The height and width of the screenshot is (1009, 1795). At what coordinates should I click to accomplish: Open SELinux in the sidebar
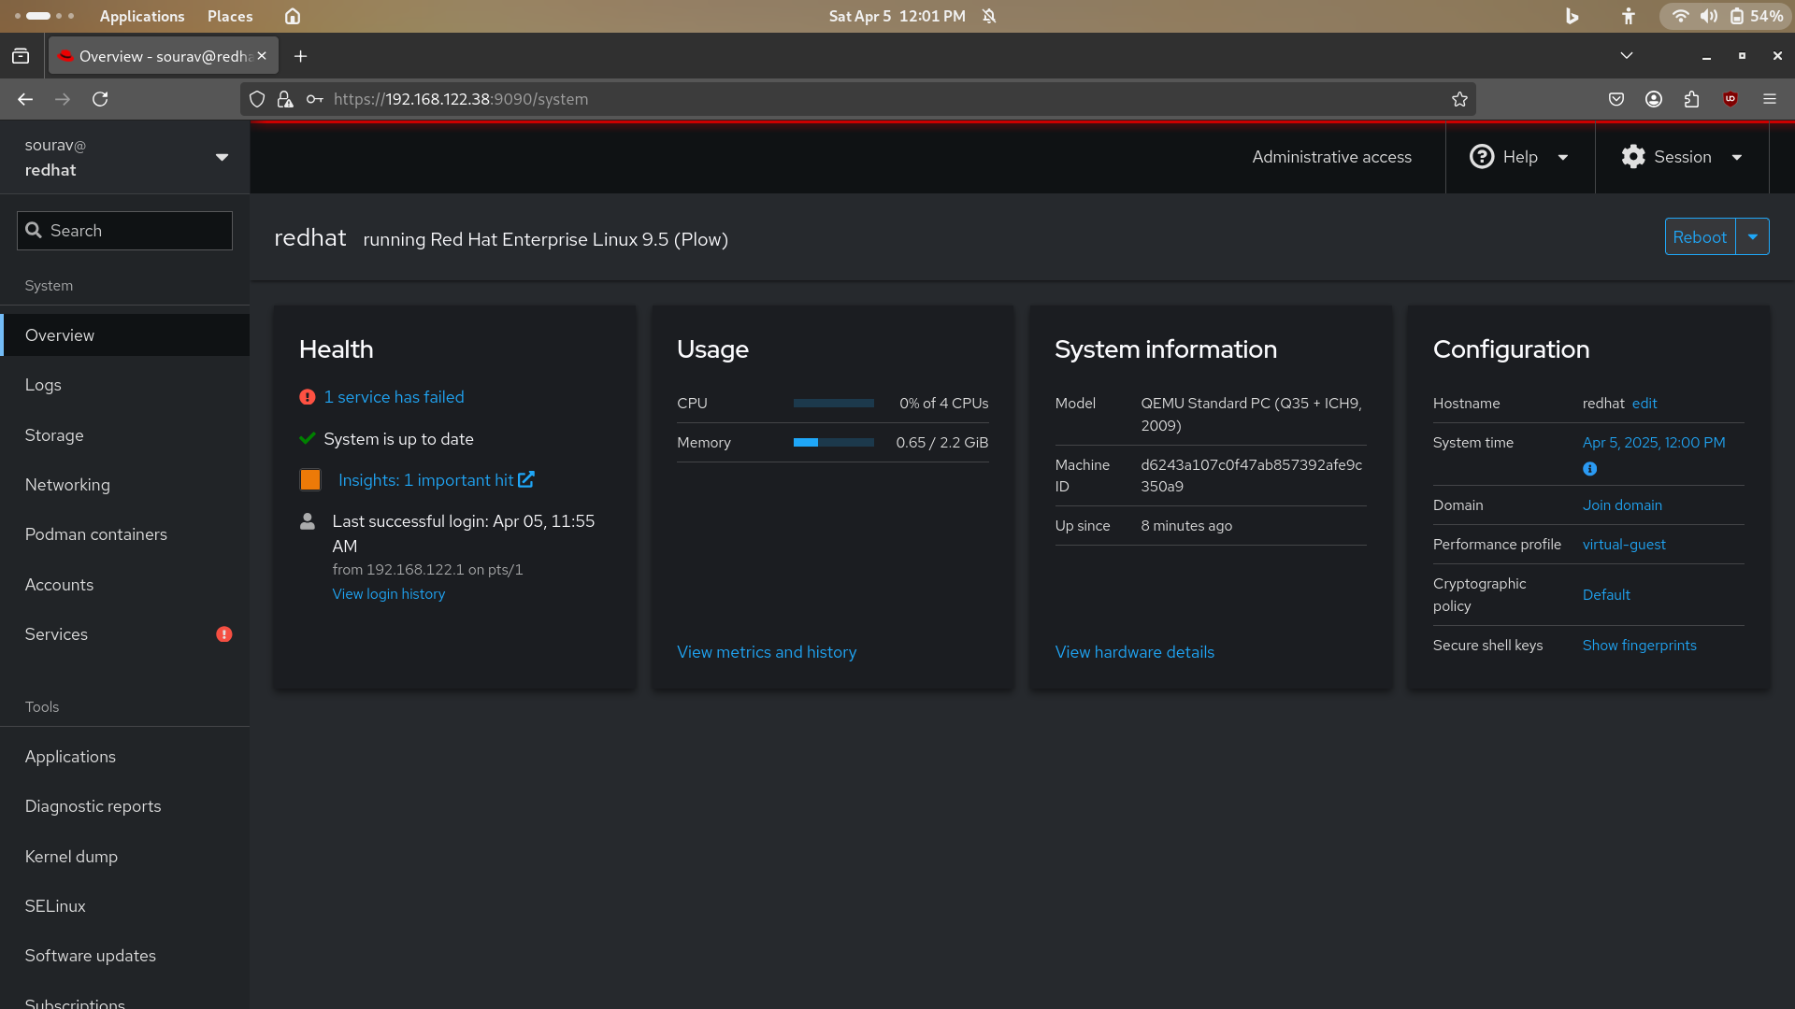click(x=125, y=906)
